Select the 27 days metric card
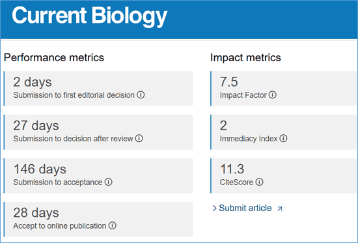This screenshot has height=243, width=358. point(98,132)
